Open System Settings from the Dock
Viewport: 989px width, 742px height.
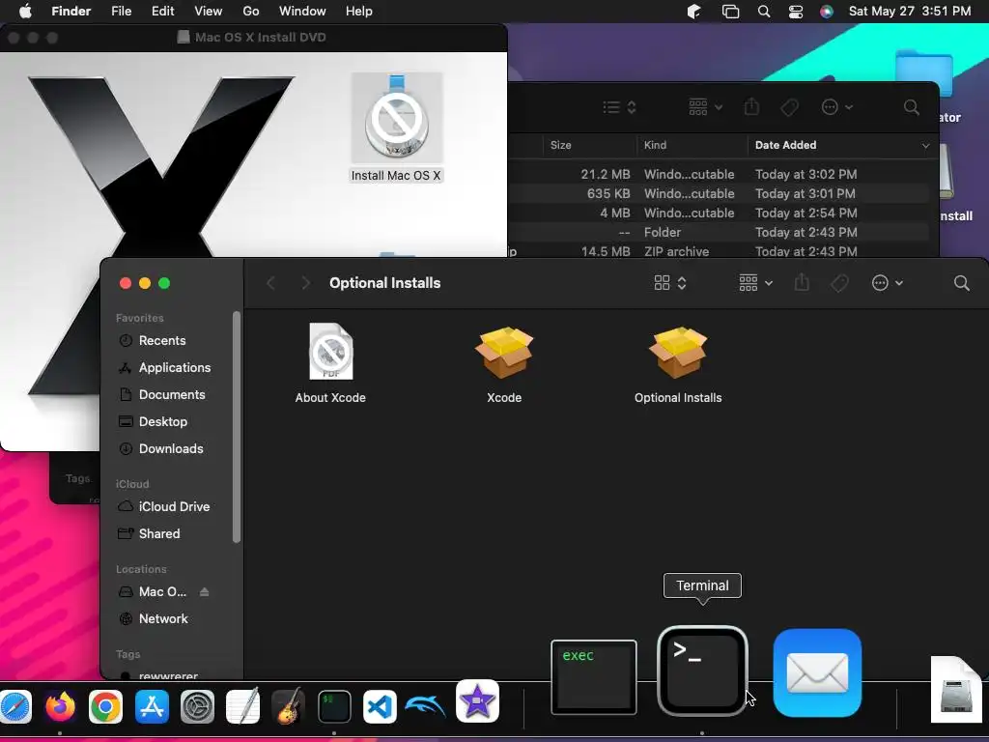point(197,706)
